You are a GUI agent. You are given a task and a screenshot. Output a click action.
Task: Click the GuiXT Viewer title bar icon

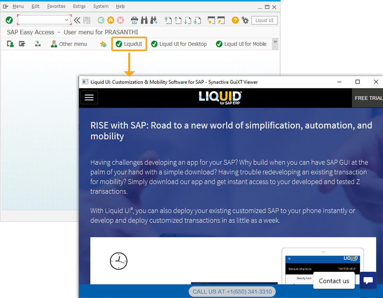pyautogui.click(x=85, y=82)
